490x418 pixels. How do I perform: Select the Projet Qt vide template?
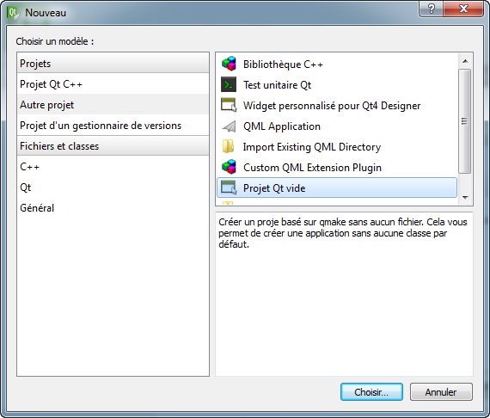[337, 187]
